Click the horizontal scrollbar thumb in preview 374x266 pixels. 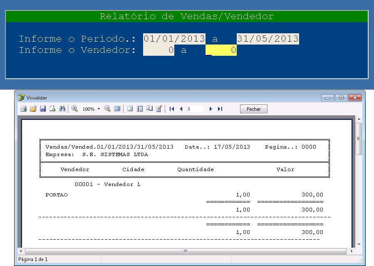click(x=186, y=251)
